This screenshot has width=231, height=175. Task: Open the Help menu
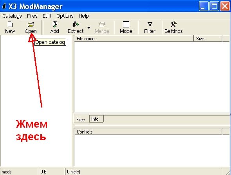coord(83,16)
